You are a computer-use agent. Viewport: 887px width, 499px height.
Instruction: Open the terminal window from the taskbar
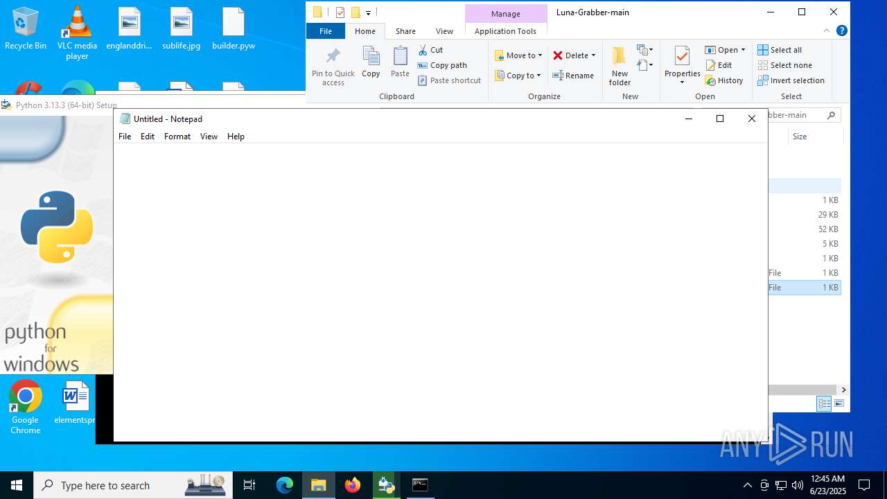coord(420,485)
